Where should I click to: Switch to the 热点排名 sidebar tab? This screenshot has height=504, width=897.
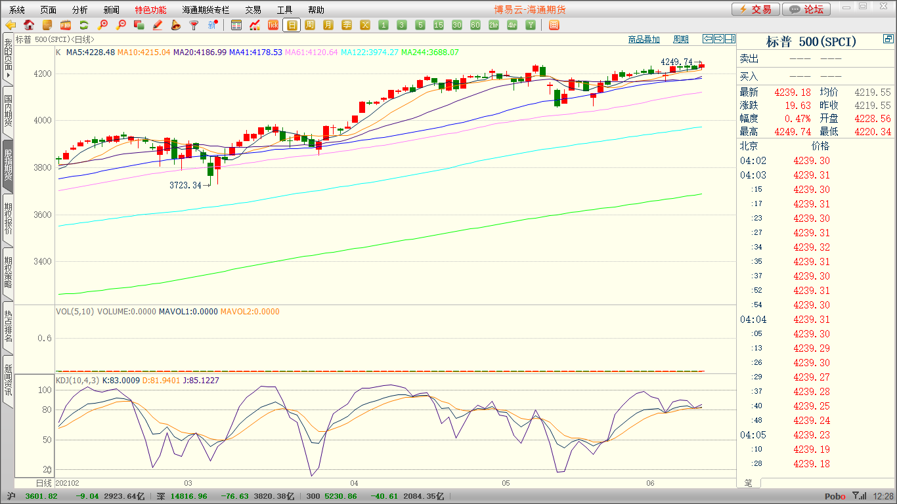[x=8, y=326]
